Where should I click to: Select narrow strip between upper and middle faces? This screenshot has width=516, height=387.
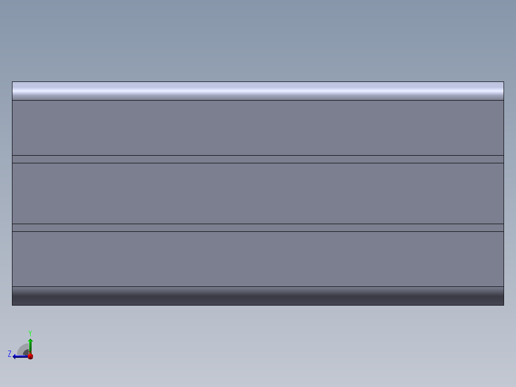(258, 159)
